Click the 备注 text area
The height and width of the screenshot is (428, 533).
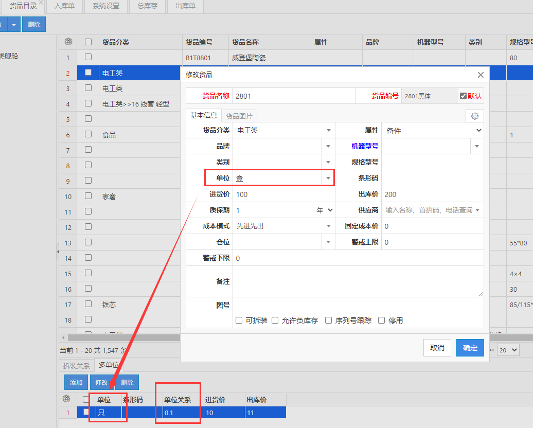click(358, 281)
